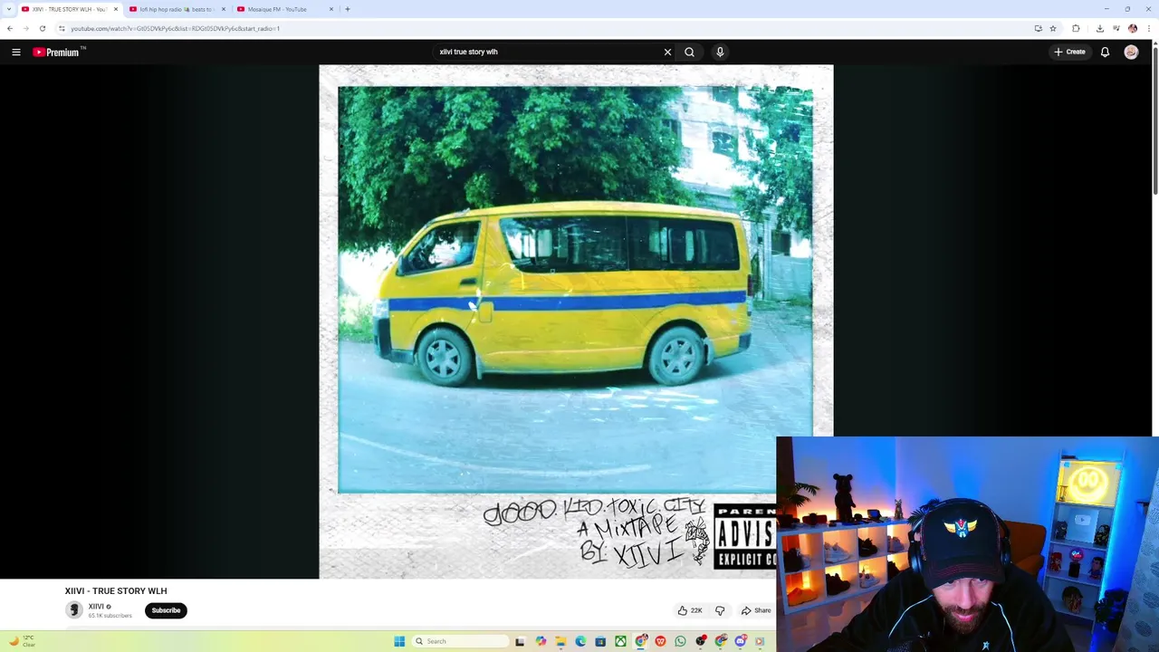Go forward in the browser
Viewport: 1159px width, 652px height.
[25, 28]
